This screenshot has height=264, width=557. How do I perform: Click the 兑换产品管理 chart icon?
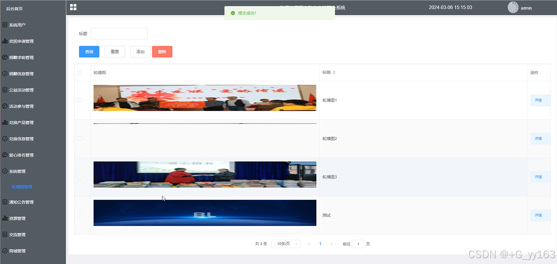(4, 122)
